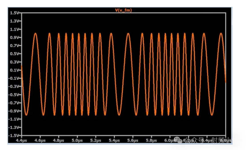Click the 0.1V vertical axis tick label
This screenshot has width=246, height=150.
coord(14,70)
